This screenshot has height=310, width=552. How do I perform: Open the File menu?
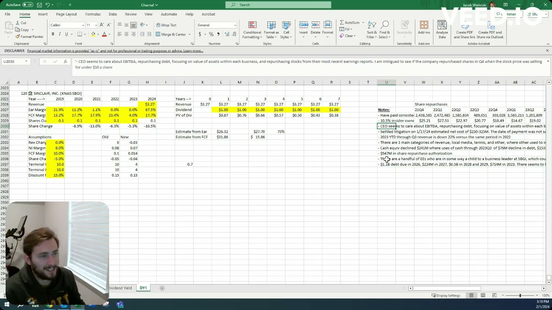(7, 14)
